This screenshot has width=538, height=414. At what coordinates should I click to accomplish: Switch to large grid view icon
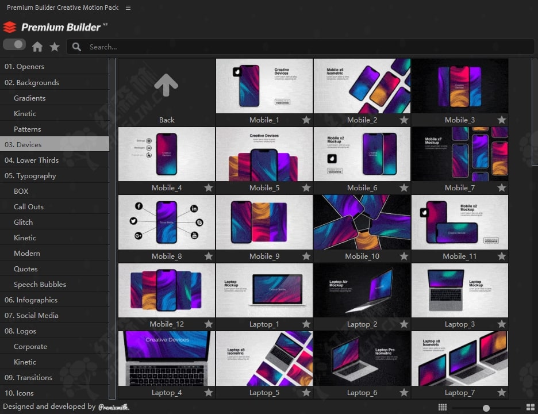[531, 407]
